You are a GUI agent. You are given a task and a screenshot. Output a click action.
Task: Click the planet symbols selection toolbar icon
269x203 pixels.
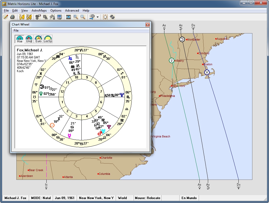[38, 17]
